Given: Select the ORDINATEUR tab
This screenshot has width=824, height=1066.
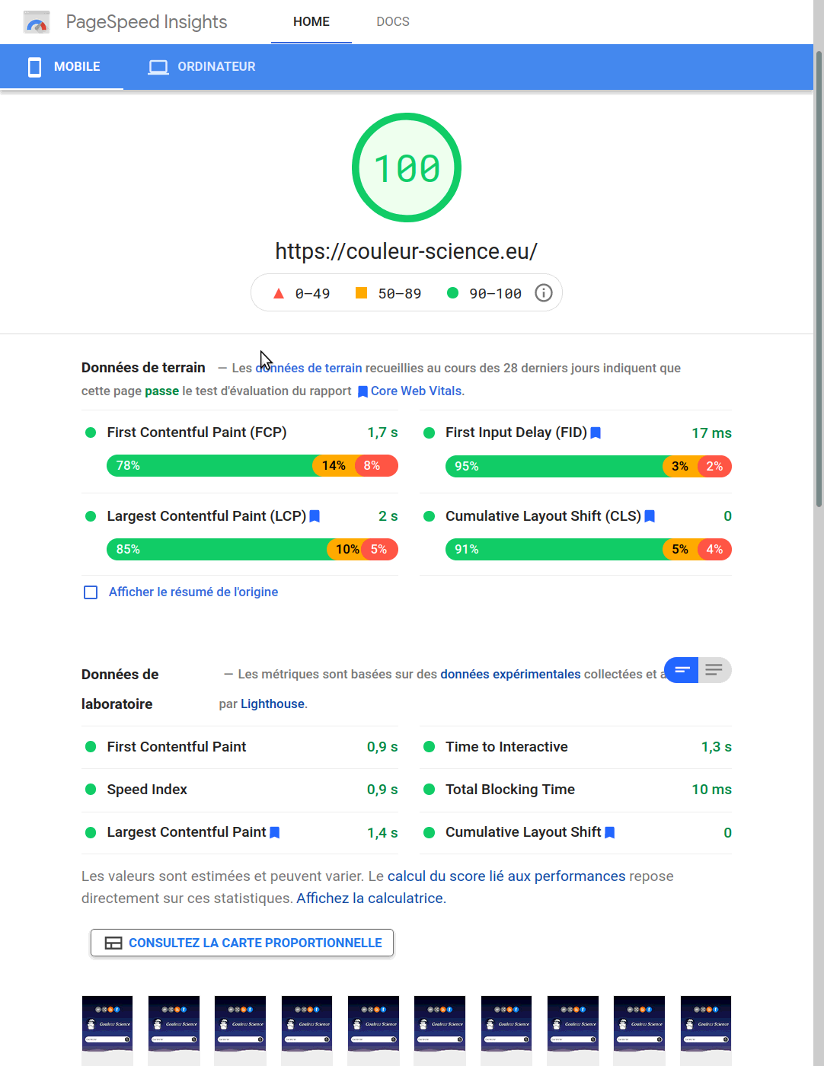Looking at the screenshot, I should point(202,67).
